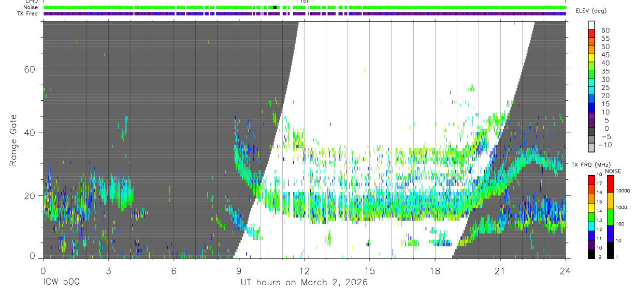
Task: Click the CPID row label
Action: [32, 2]
